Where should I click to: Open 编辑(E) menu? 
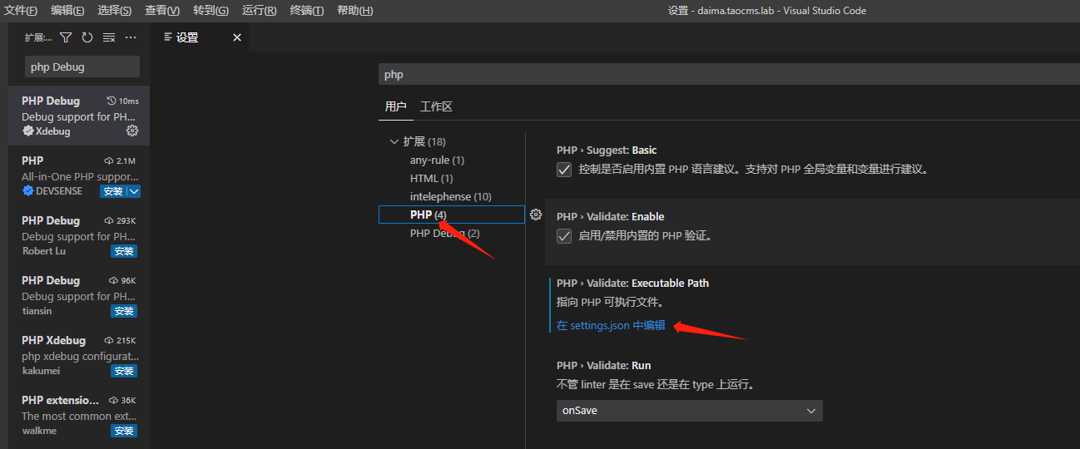67,11
